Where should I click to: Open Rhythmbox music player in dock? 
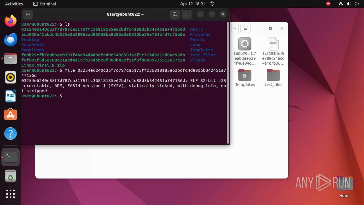(x=11, y=77)
